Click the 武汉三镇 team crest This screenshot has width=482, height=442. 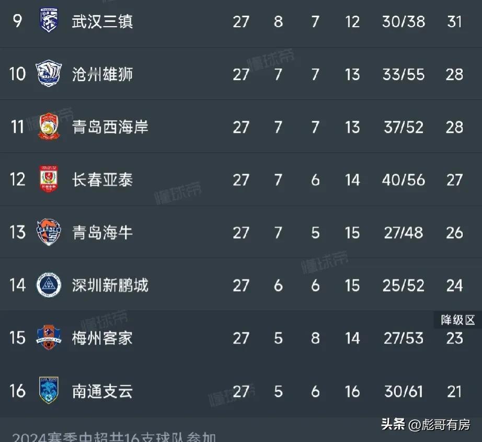click(x=49, y=20)
